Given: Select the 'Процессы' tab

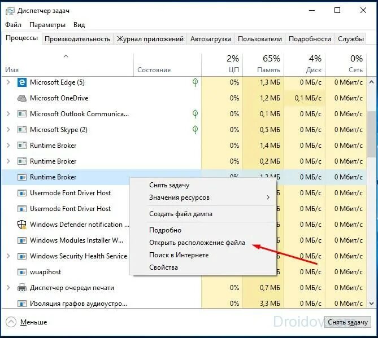Looking at the screenshot, I should pos(21,38).
